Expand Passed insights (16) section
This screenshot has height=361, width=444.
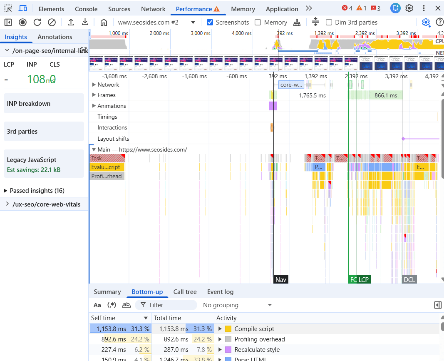(x=5, y=191)
